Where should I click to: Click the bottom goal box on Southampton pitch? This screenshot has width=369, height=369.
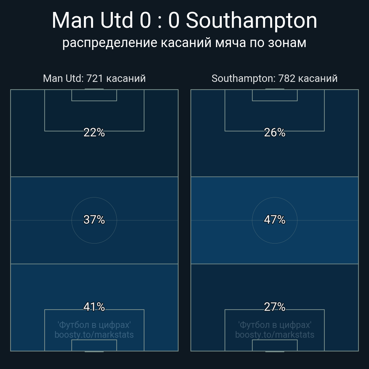(274, 345)
